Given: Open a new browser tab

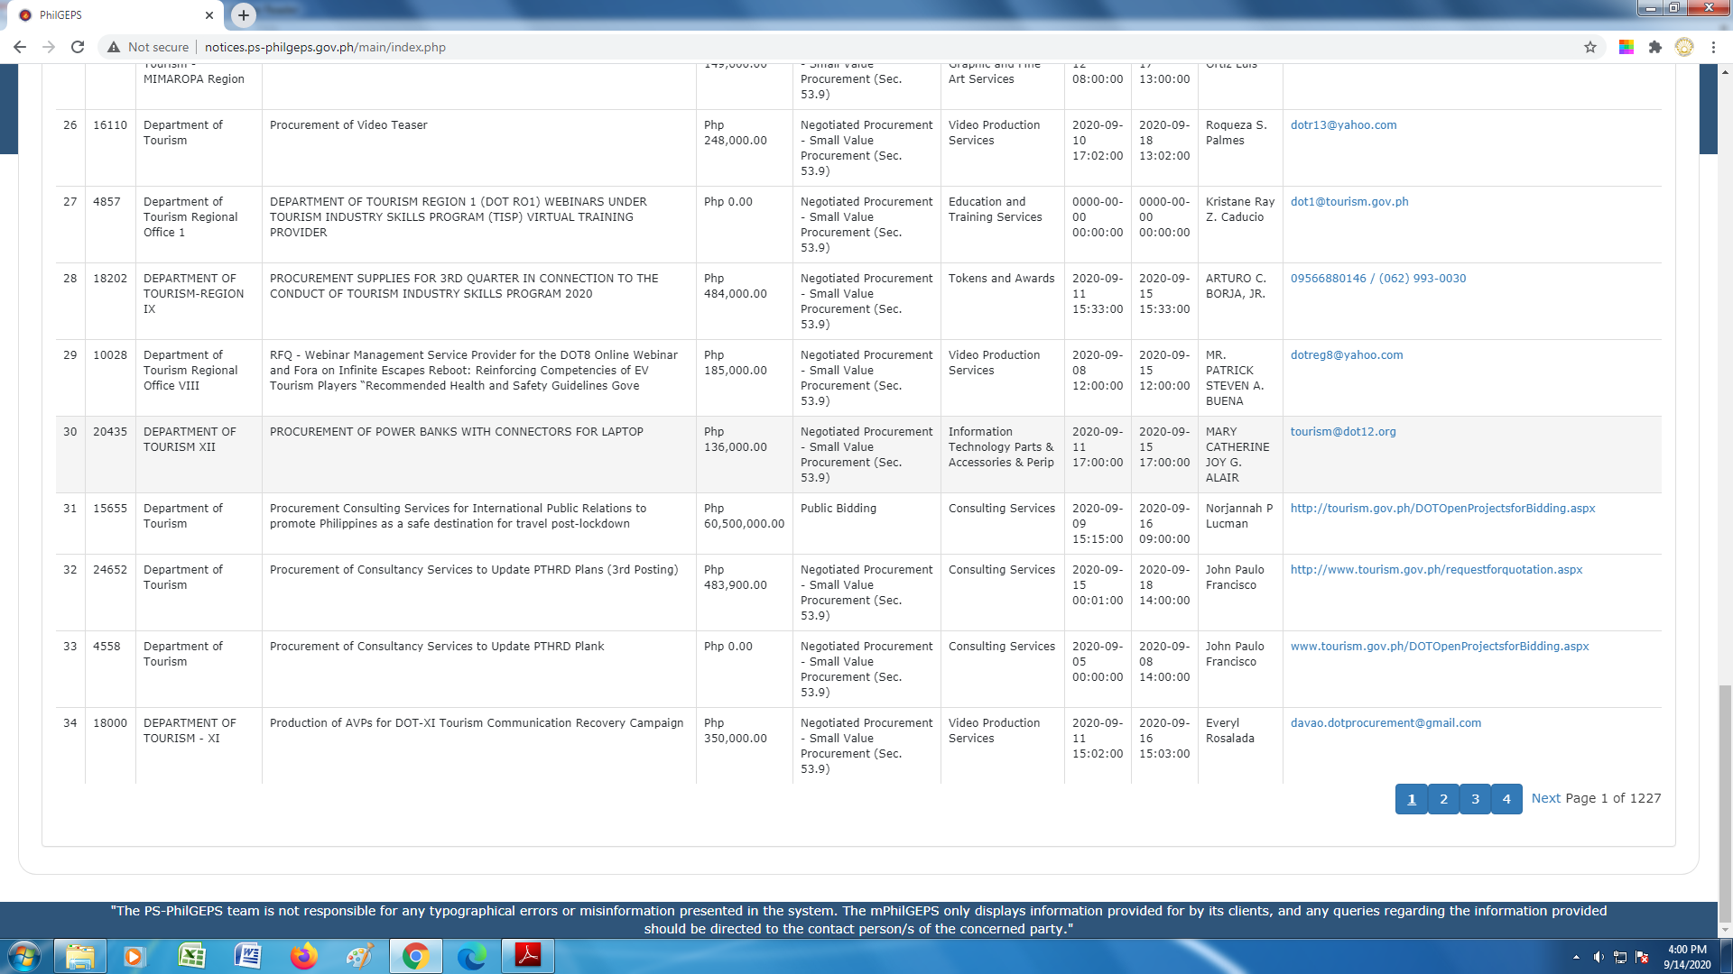Looking at the screenshot, I should 244,15.
